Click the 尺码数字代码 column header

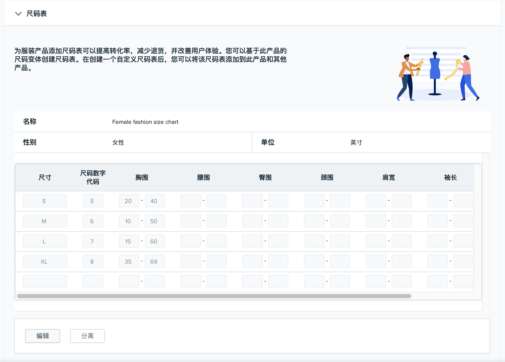click(93, 178)
